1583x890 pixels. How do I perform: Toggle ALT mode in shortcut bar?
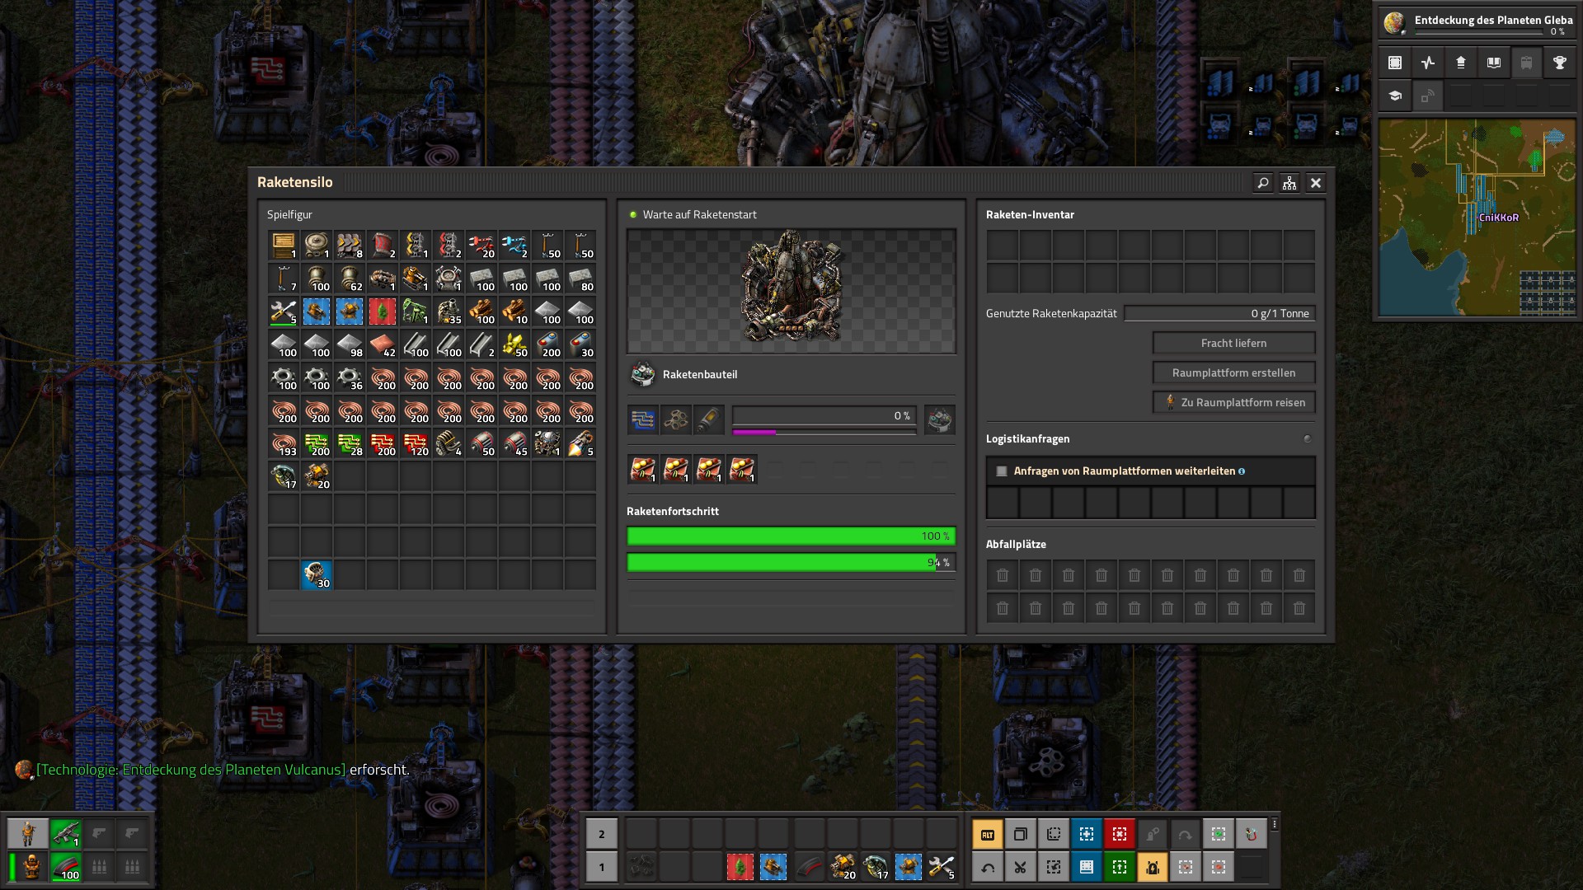(x=987, y=834)
